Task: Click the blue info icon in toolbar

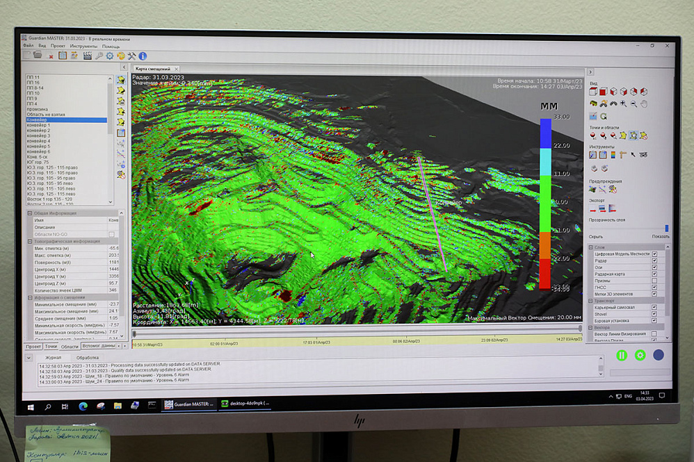Action: [x=143, y=56]
